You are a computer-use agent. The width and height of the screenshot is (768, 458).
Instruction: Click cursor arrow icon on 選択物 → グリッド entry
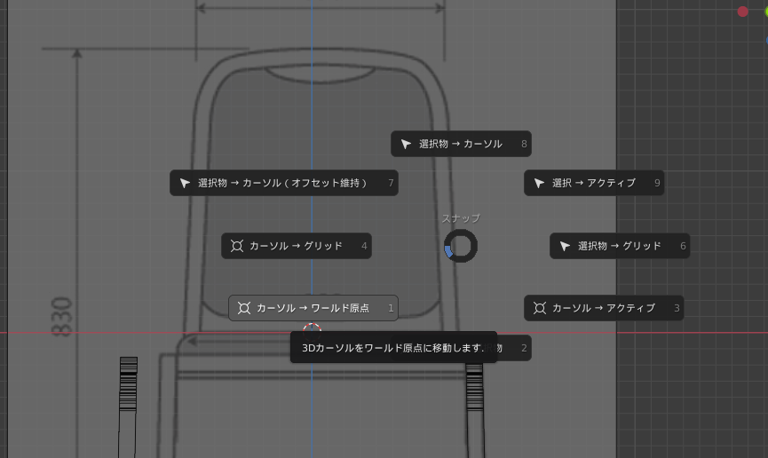[565, 246]
